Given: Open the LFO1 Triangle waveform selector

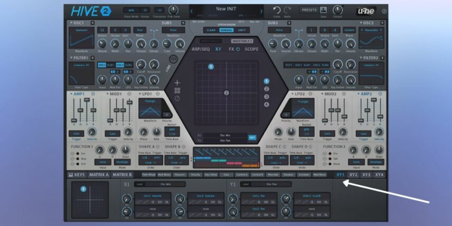Looking at the screenshot, I should click(150, 101).
